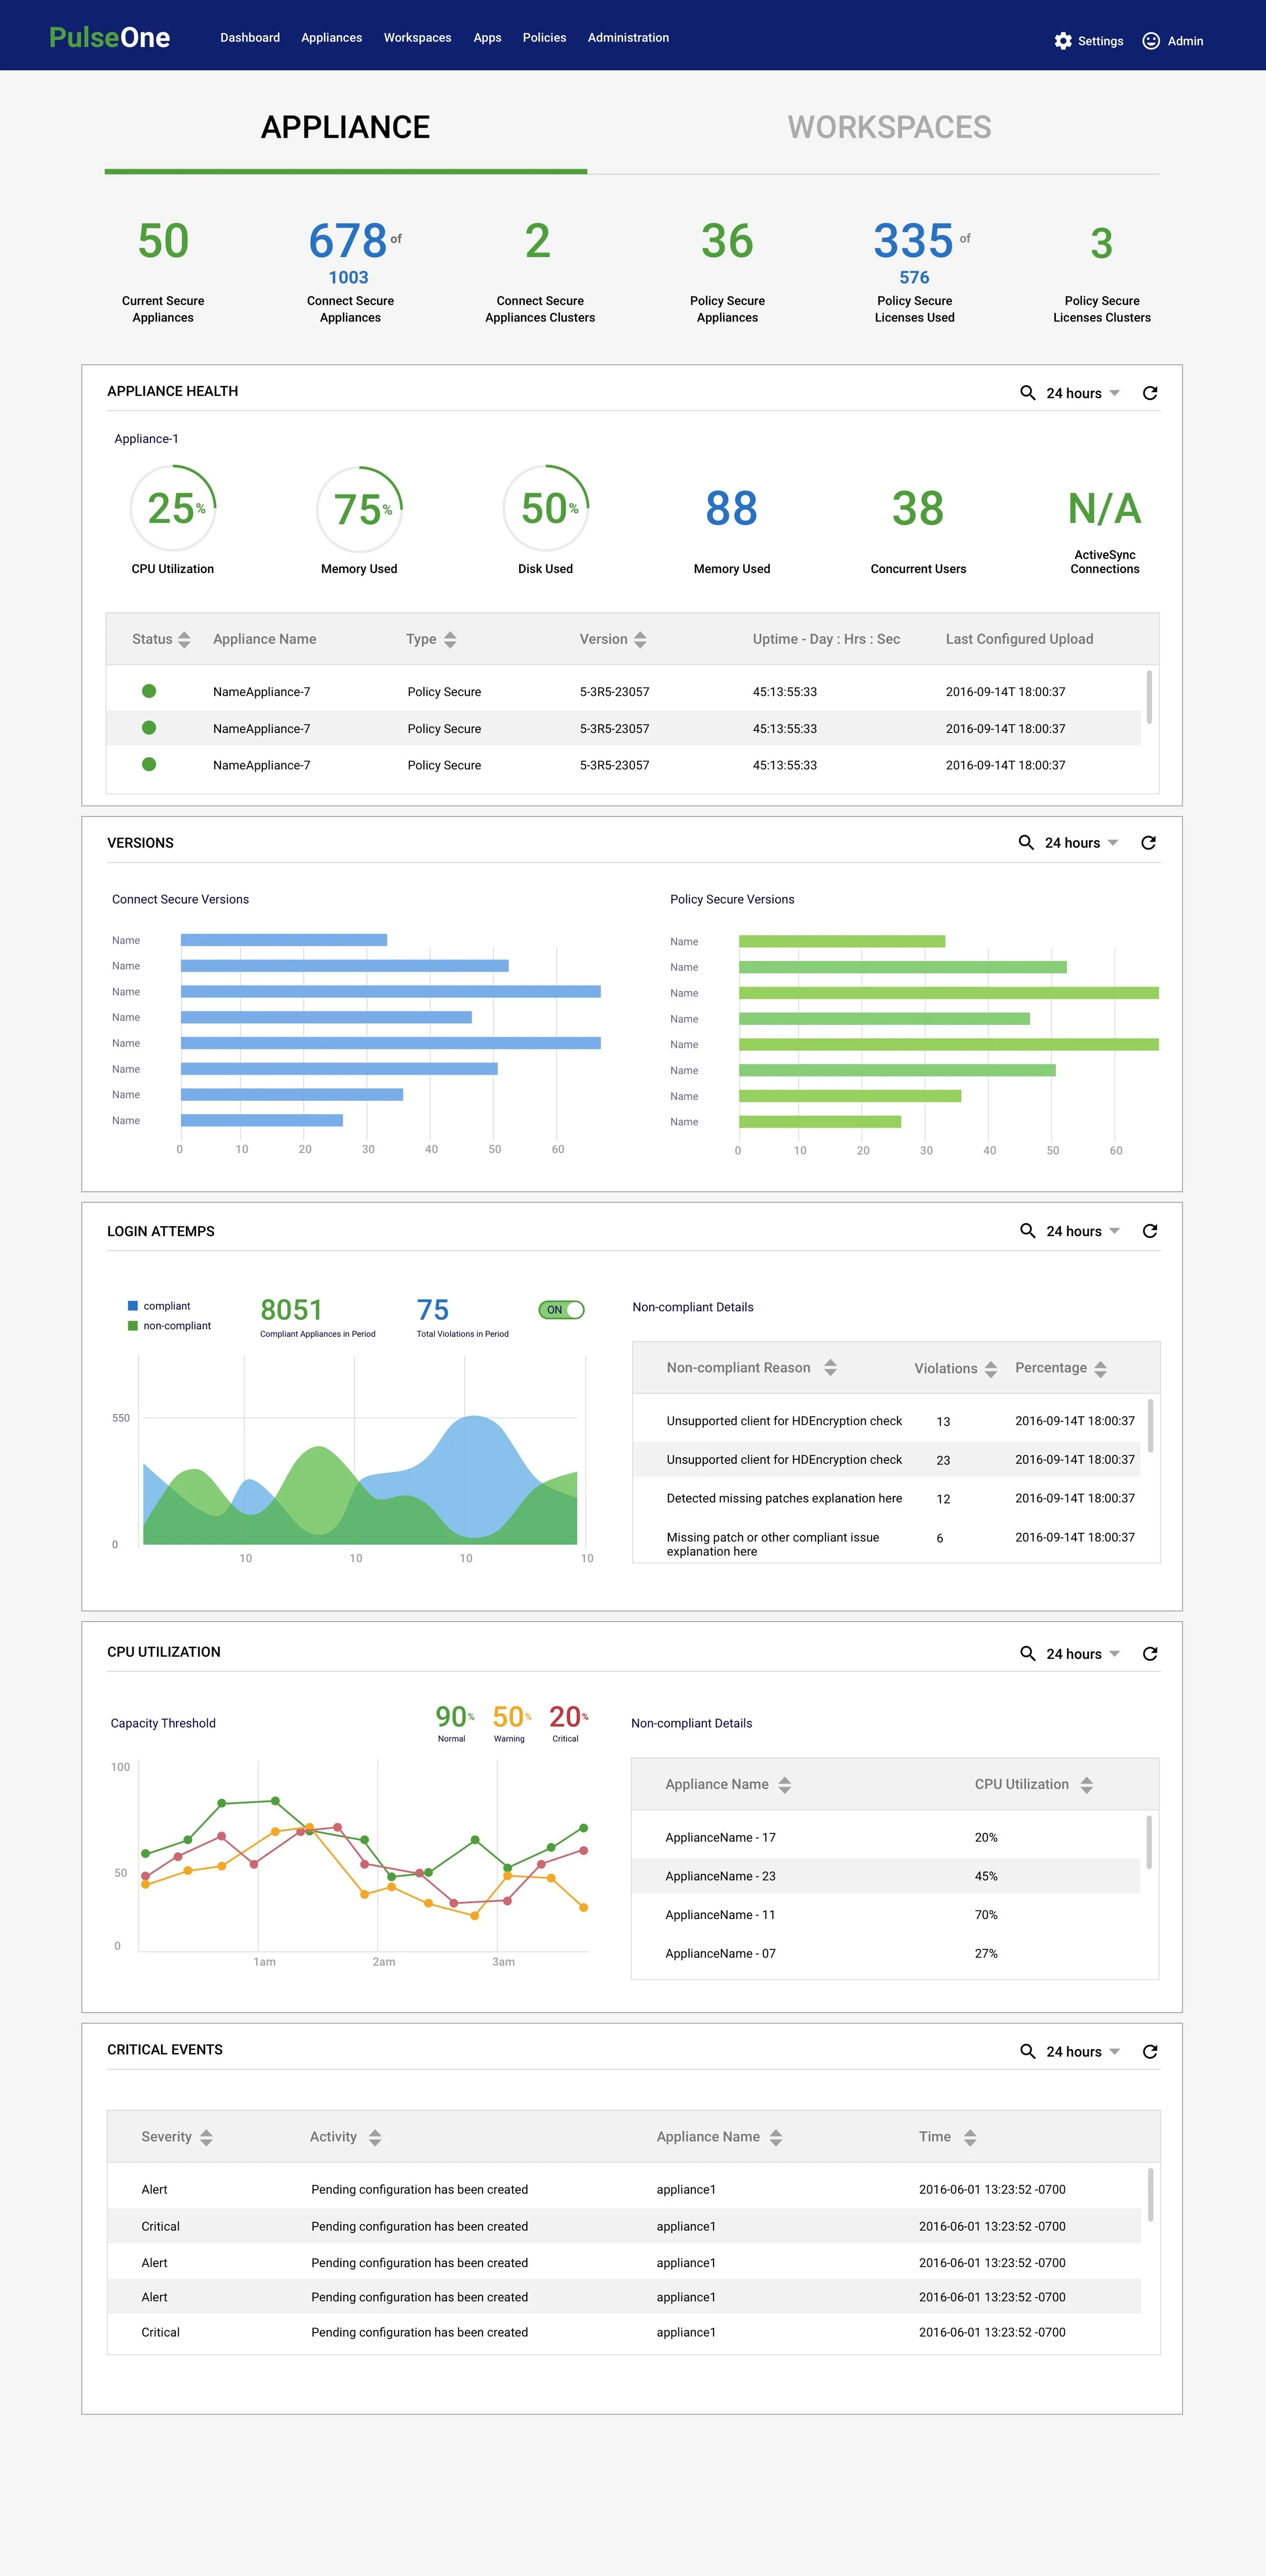
Task: Sort appliance table by Type
Action: [450, 640]
